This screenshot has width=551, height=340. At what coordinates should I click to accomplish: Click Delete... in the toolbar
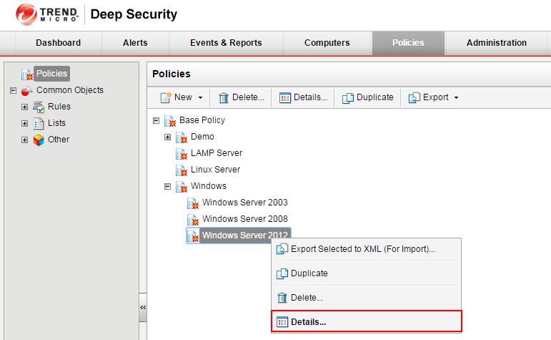pyautogui.click(x=248, y=97)
